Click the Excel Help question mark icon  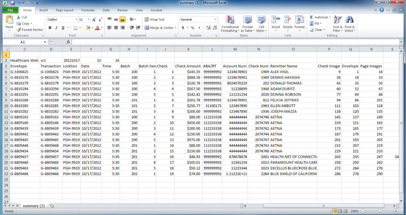tap(382, 10)
